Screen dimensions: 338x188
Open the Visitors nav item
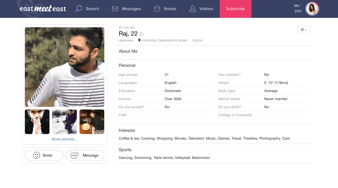pos(201,9)
